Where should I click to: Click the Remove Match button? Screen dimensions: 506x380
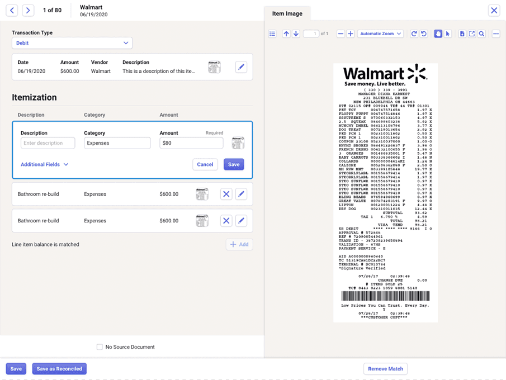pos(385,368)
